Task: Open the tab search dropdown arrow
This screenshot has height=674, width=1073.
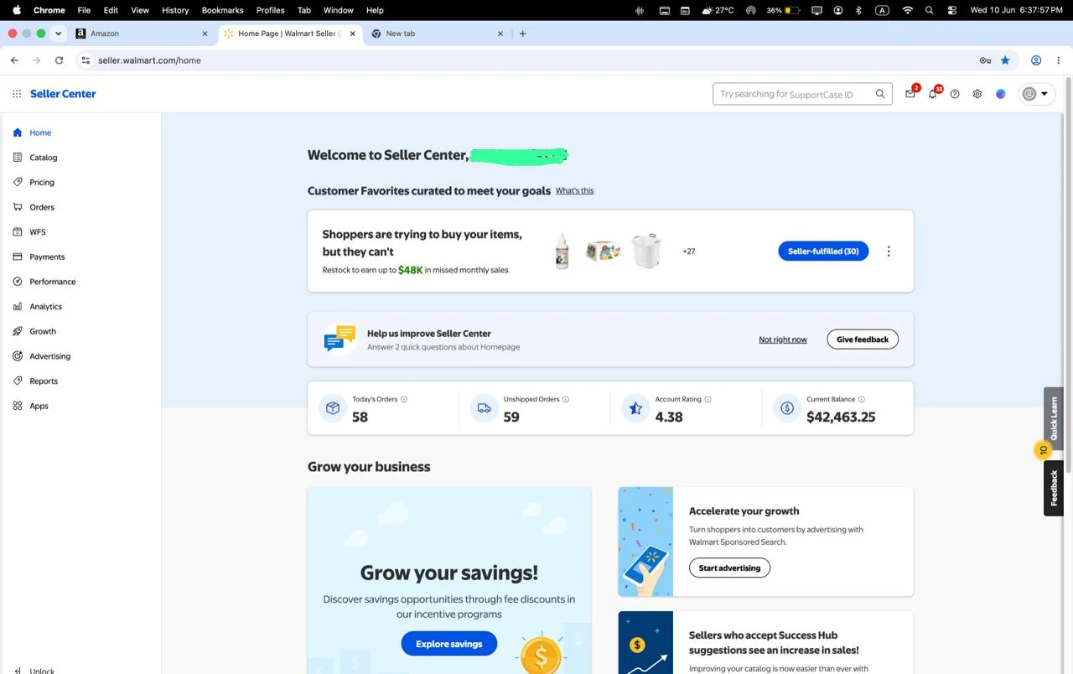Action: [x=58, y=34]
